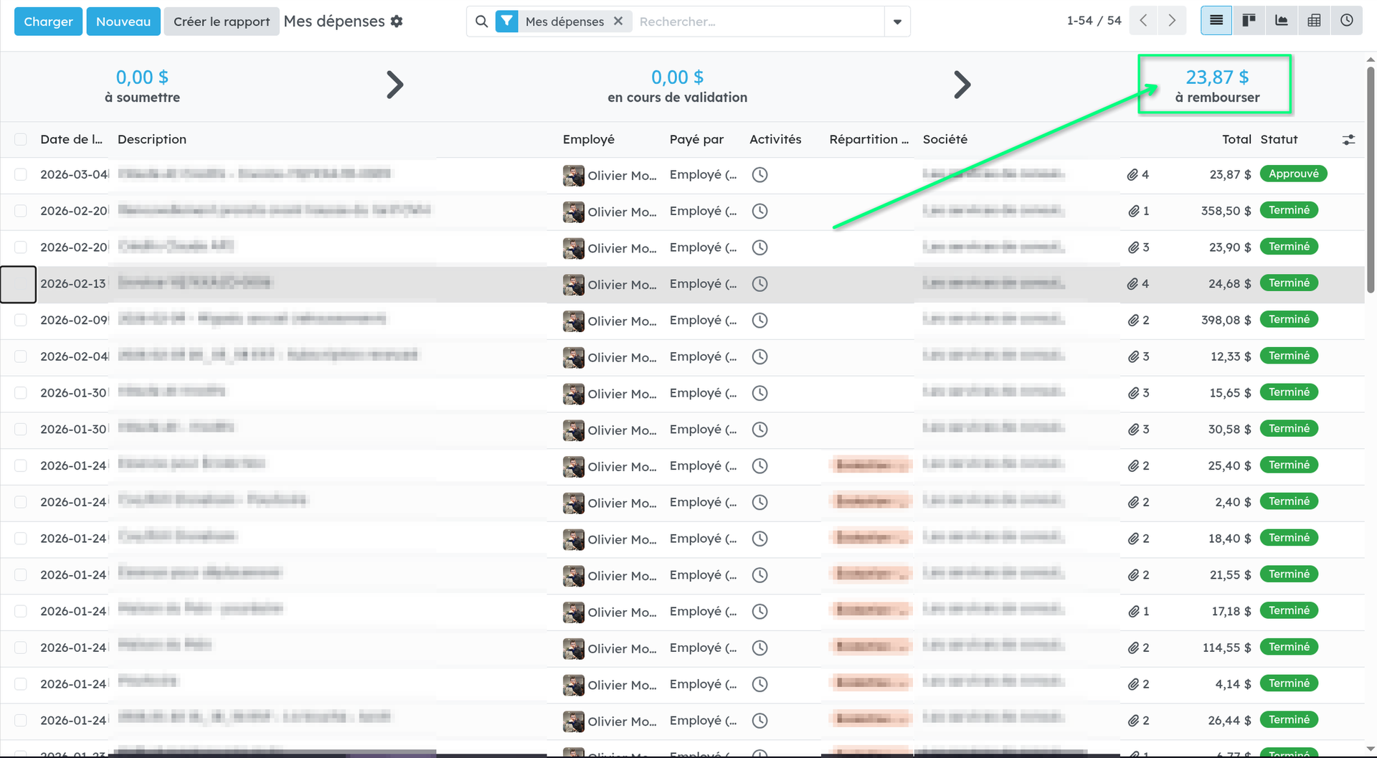
Task: Tick the 358,50 $ expense checkbox
Action: point(21,211)
